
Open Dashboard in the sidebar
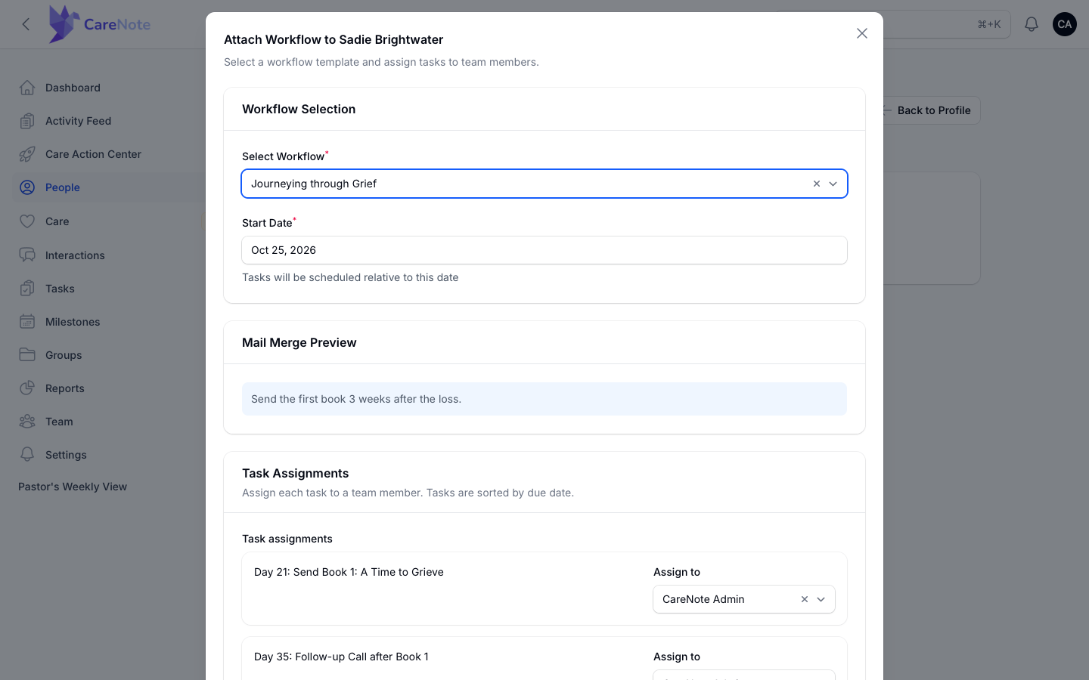click(73, 88)
